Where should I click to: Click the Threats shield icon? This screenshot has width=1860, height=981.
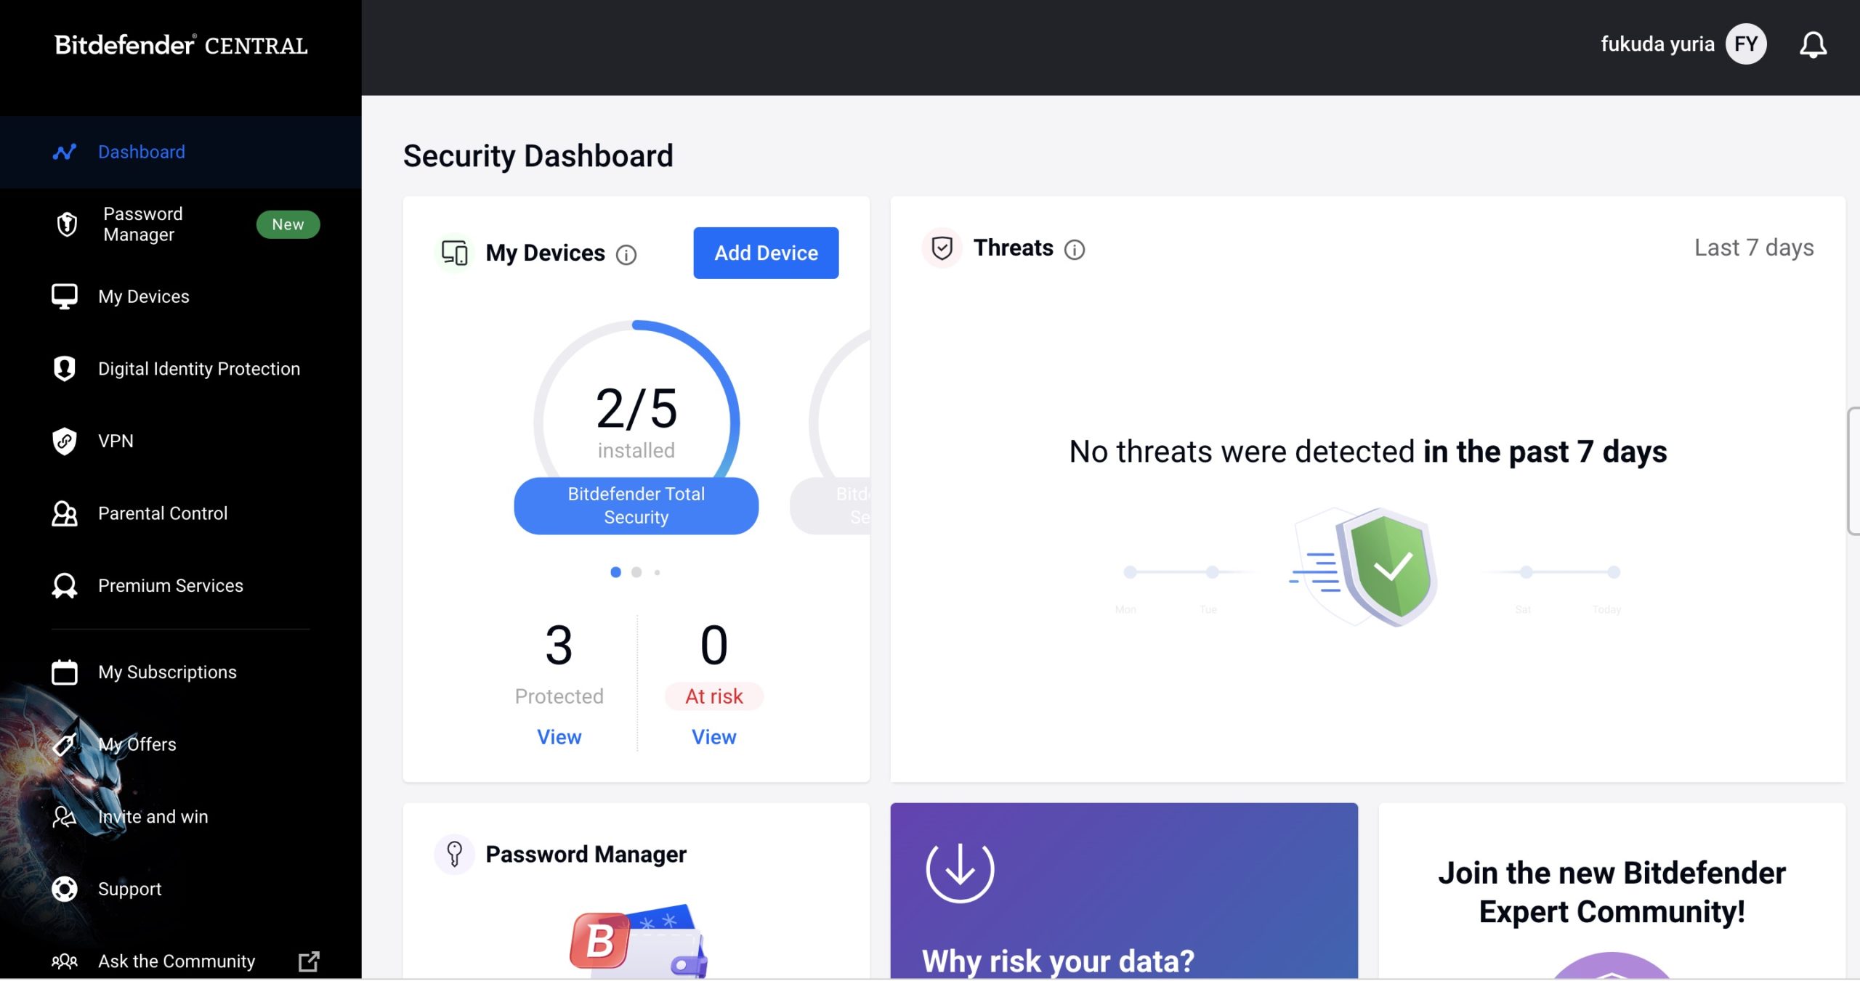click(x=942, y=248)
